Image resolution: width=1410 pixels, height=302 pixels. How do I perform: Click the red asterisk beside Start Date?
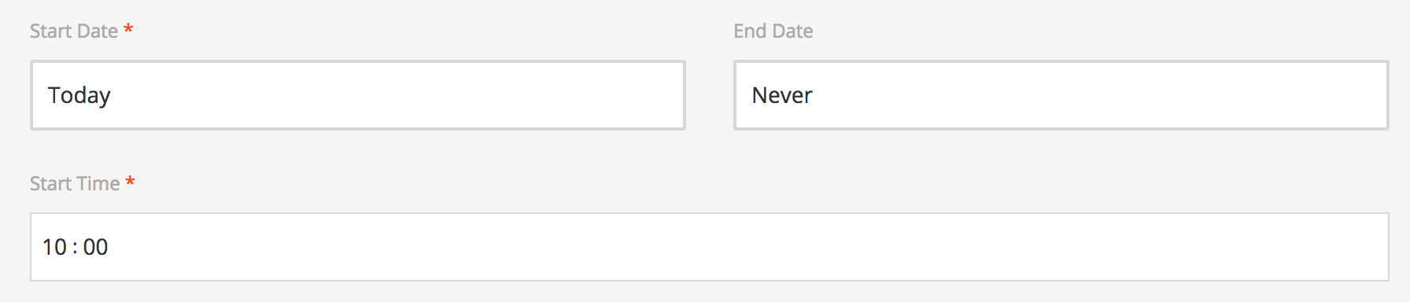click(128, 29)
